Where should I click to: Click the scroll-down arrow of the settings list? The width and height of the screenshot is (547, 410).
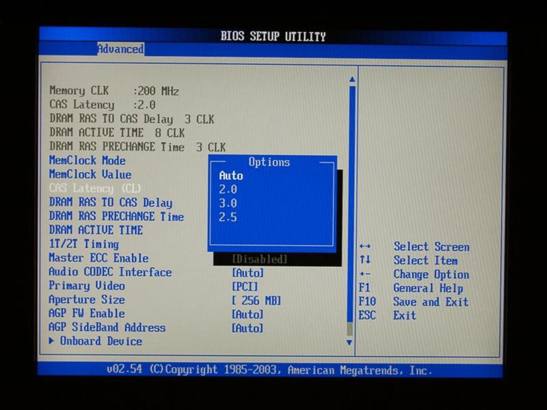tap(350, 343)
